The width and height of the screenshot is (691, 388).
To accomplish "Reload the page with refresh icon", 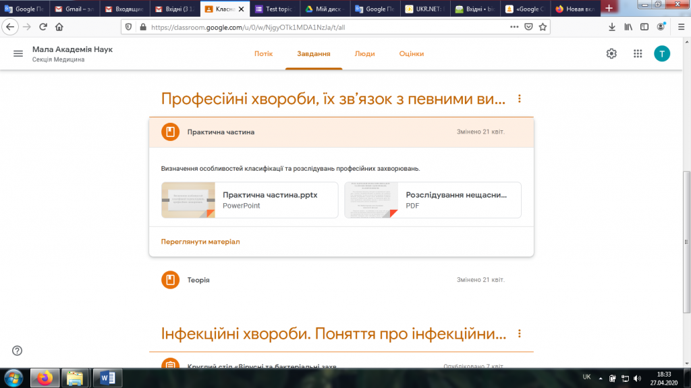I will (43, 27).
